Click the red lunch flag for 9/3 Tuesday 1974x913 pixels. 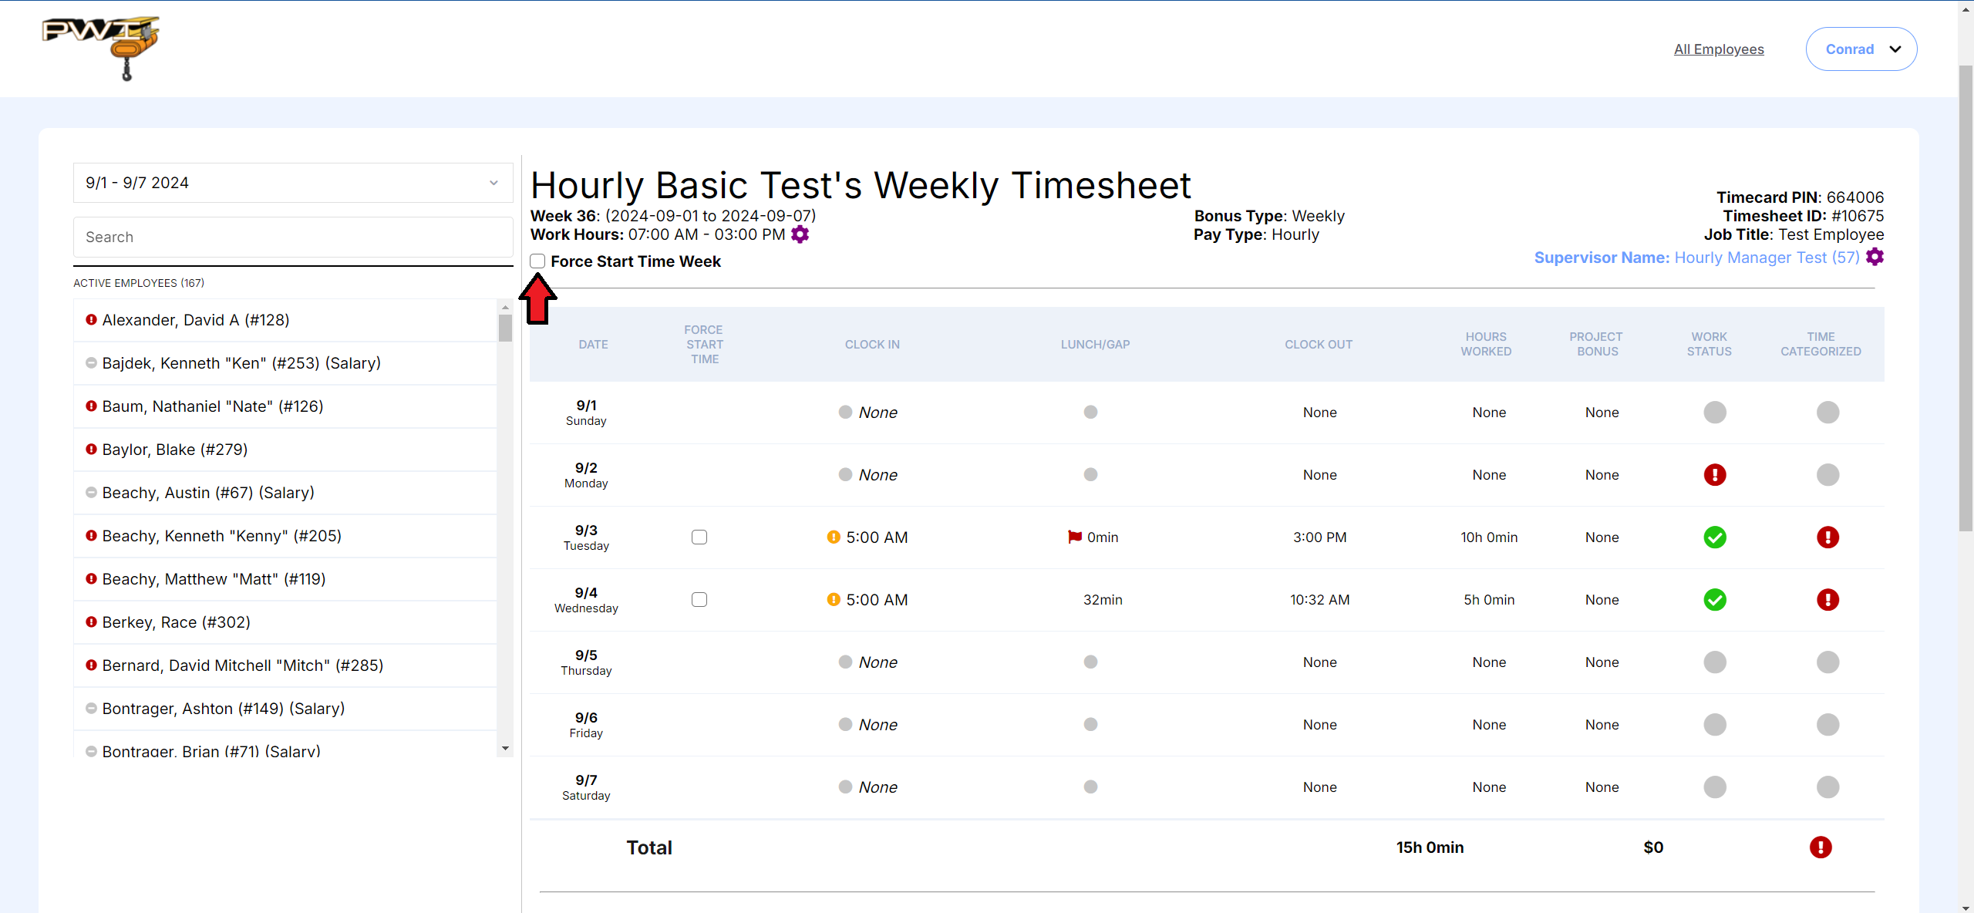click(1074, 537)
